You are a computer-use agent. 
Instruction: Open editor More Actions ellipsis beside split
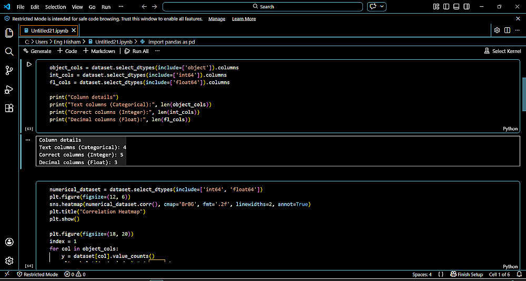(517, 30)
